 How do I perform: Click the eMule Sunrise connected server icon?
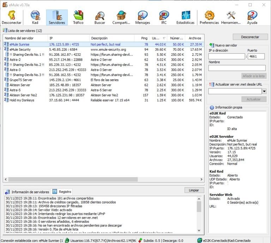coord(6,44)
